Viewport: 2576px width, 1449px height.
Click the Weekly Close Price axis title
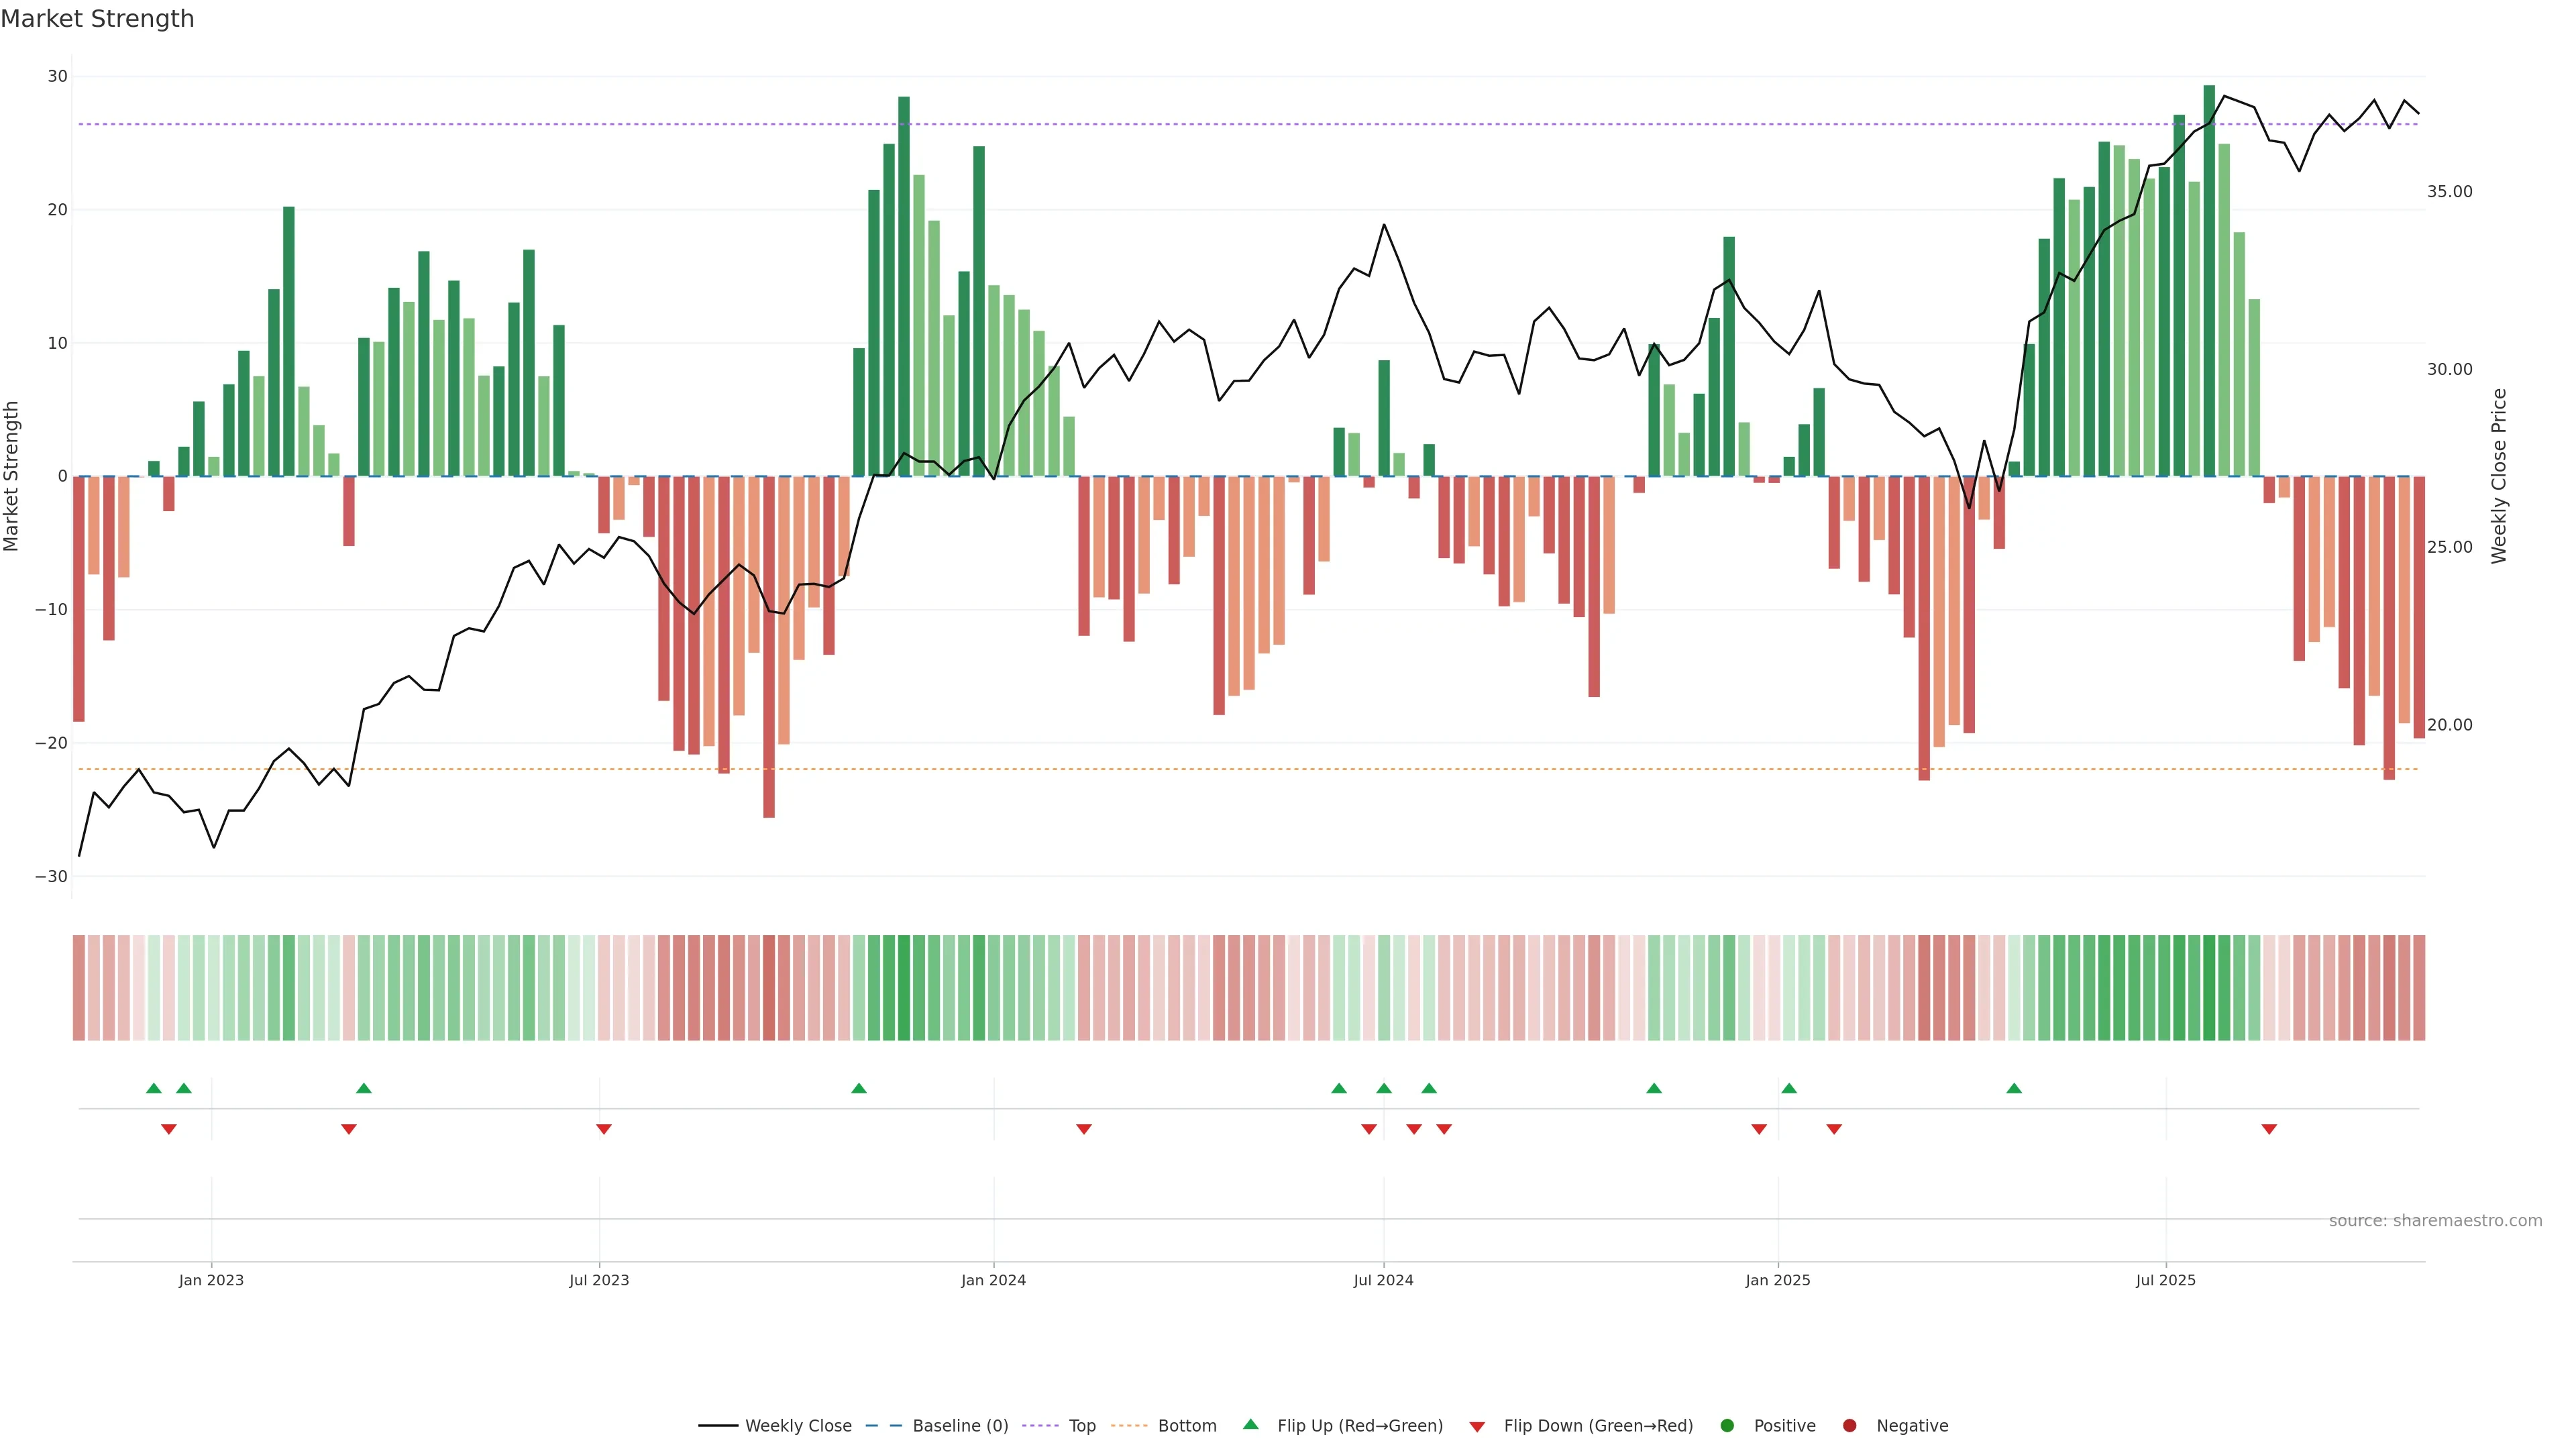point(2499,476)
